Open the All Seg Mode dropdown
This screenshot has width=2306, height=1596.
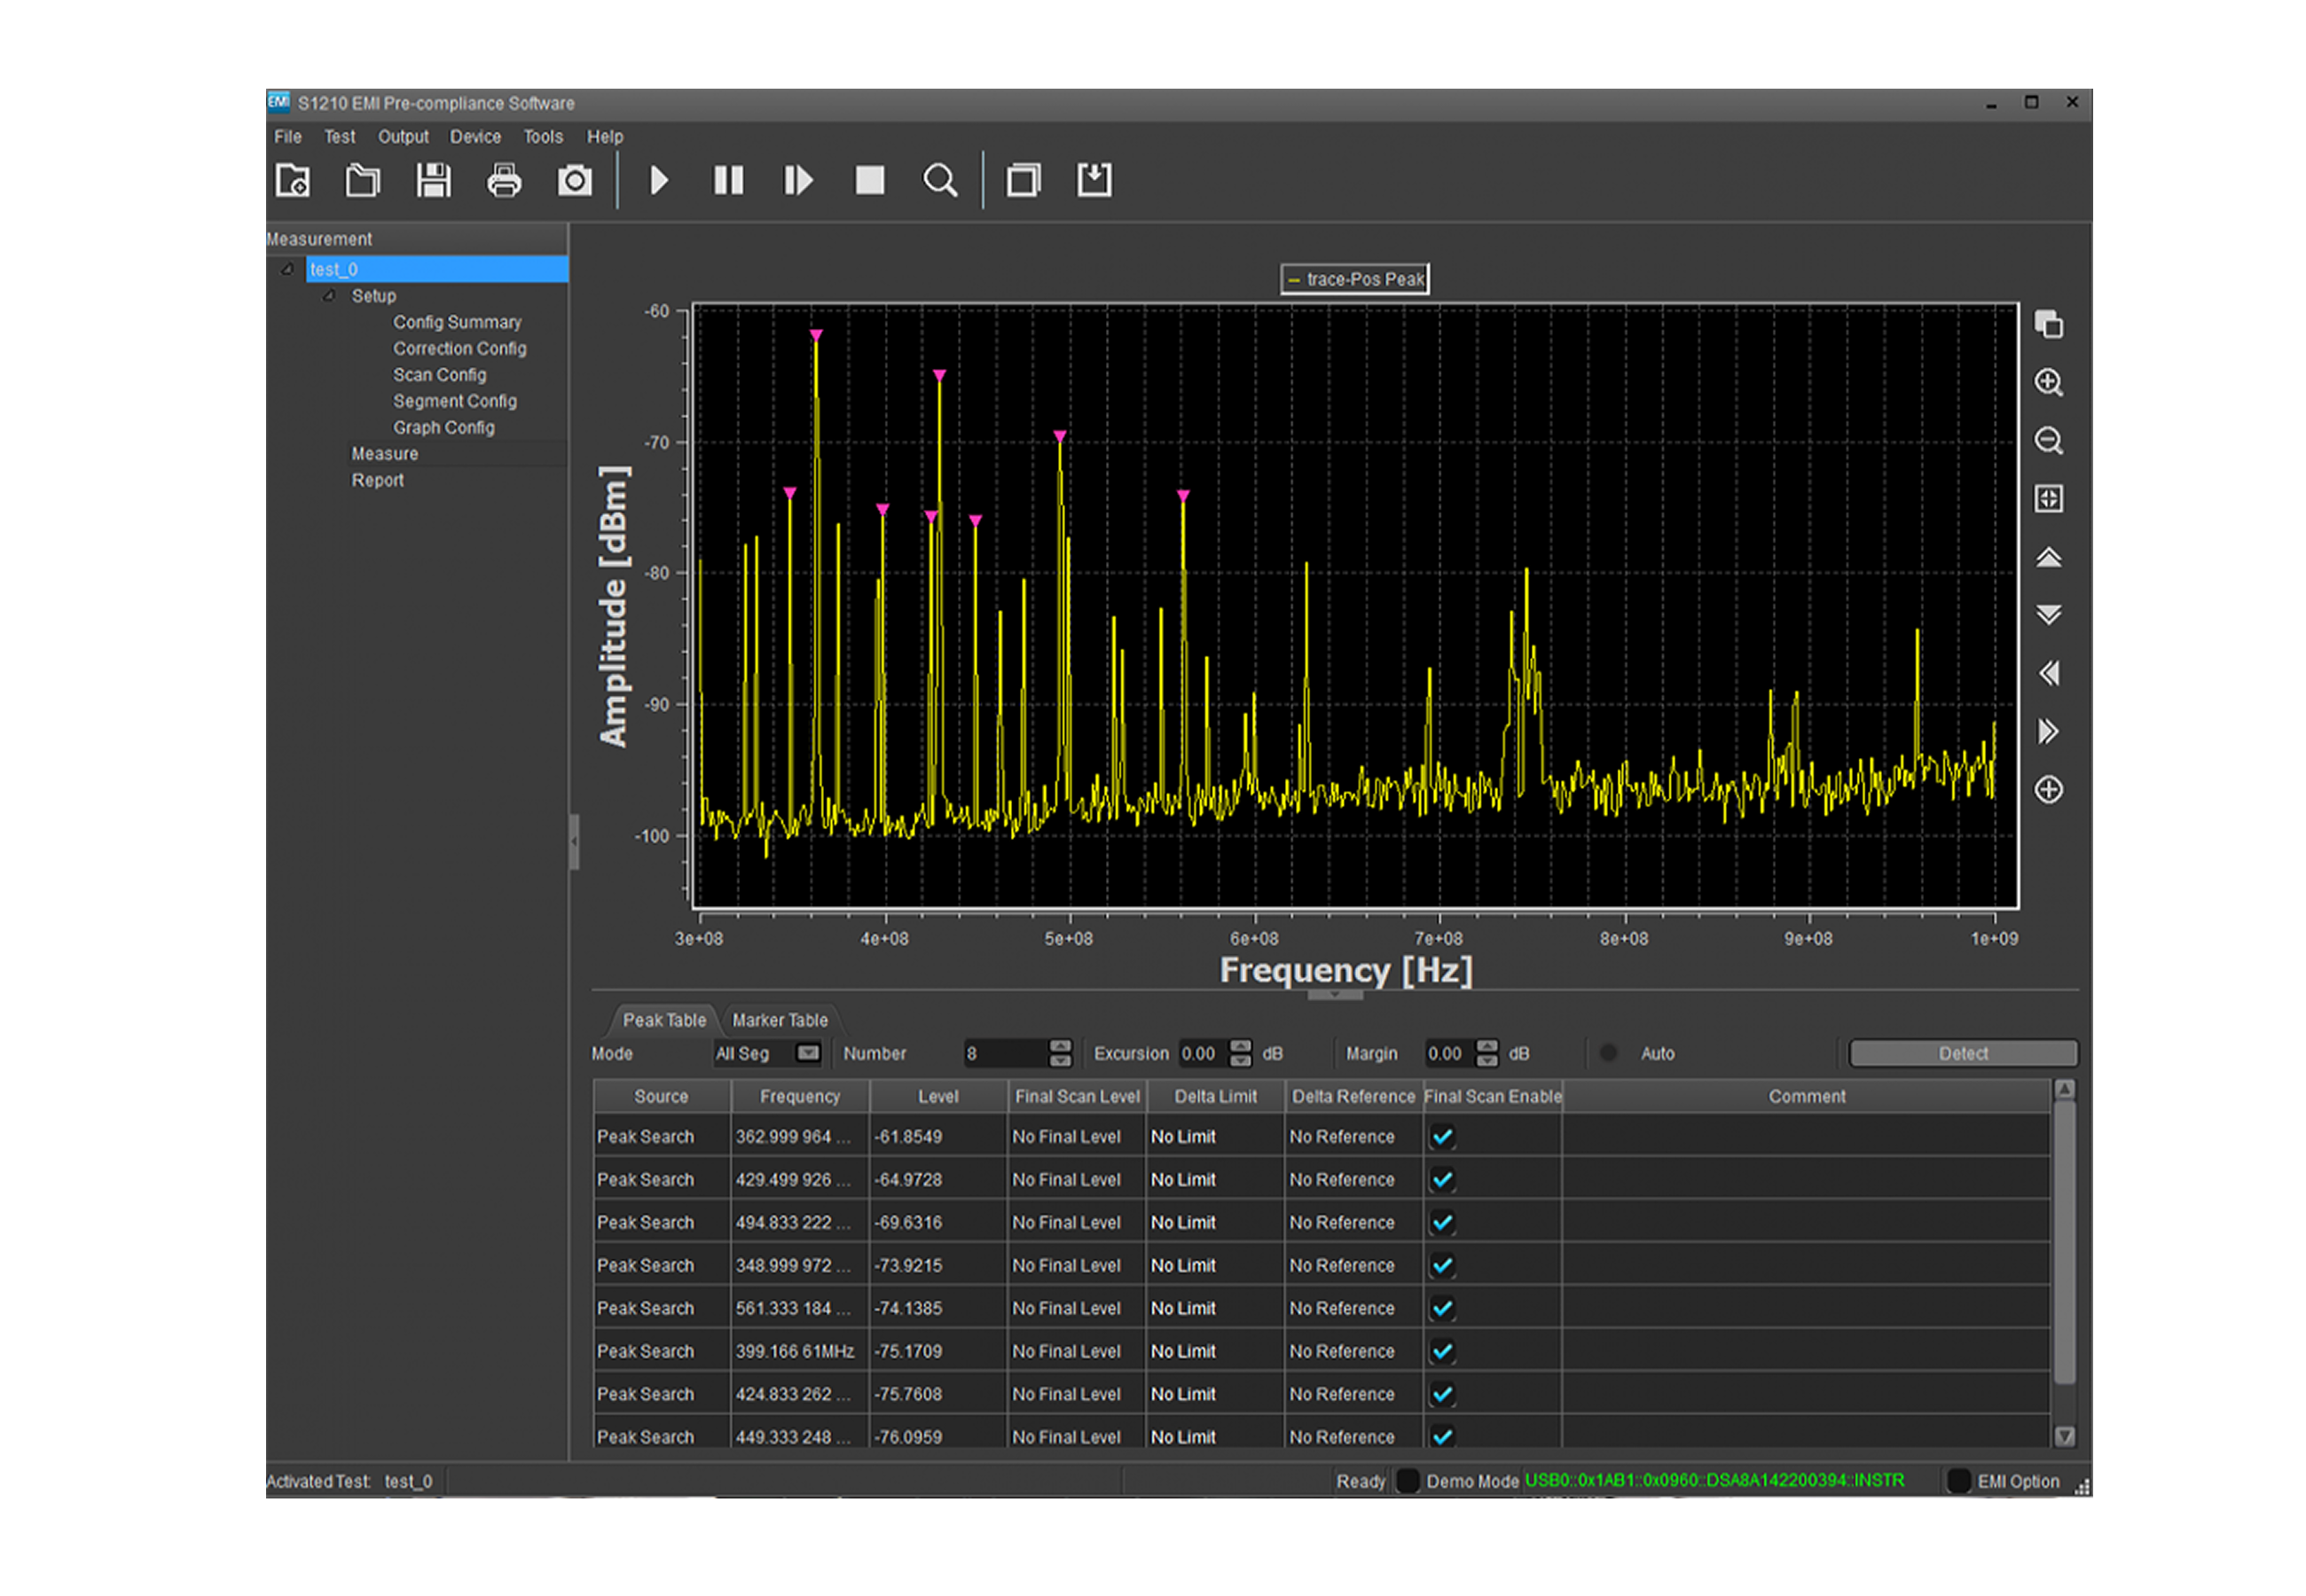click(807, 1053)
